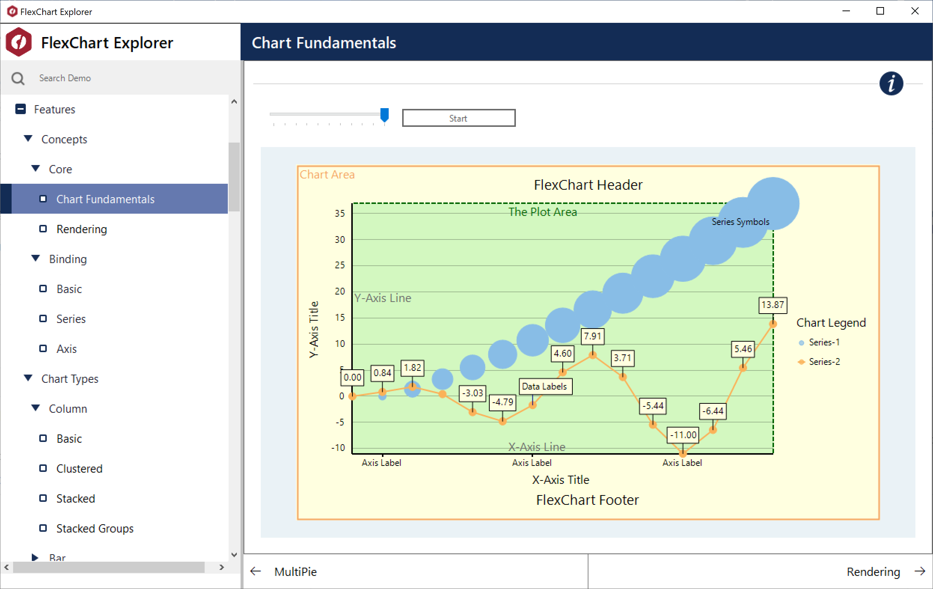Click the blue slider thumb
Viewport: 933px width, 589px height.
384,115
